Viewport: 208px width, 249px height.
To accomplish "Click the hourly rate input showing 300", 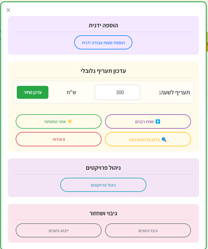I will tap(117, 92).
